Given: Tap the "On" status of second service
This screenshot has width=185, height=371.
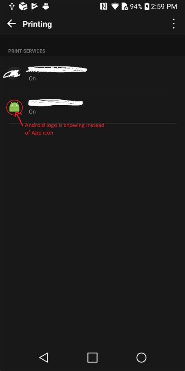Looking at the screenshot, I should 32,112.
